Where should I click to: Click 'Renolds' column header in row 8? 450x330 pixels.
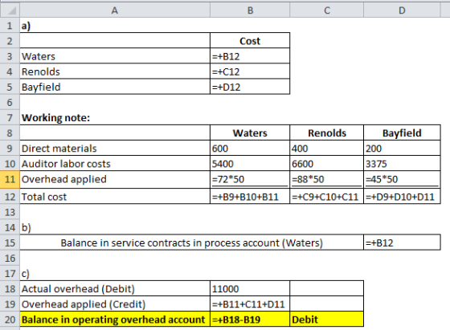click(327, 132)
